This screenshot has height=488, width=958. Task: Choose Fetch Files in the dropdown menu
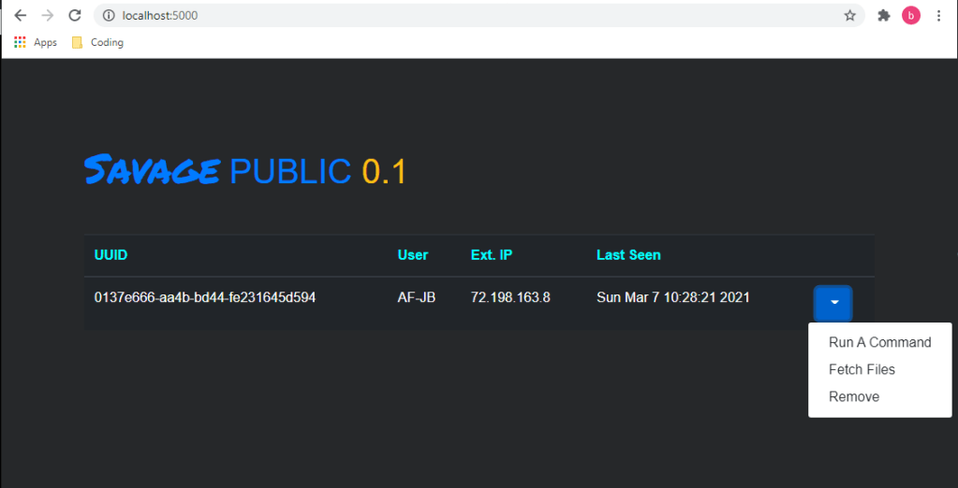click(x=862, y=369)
